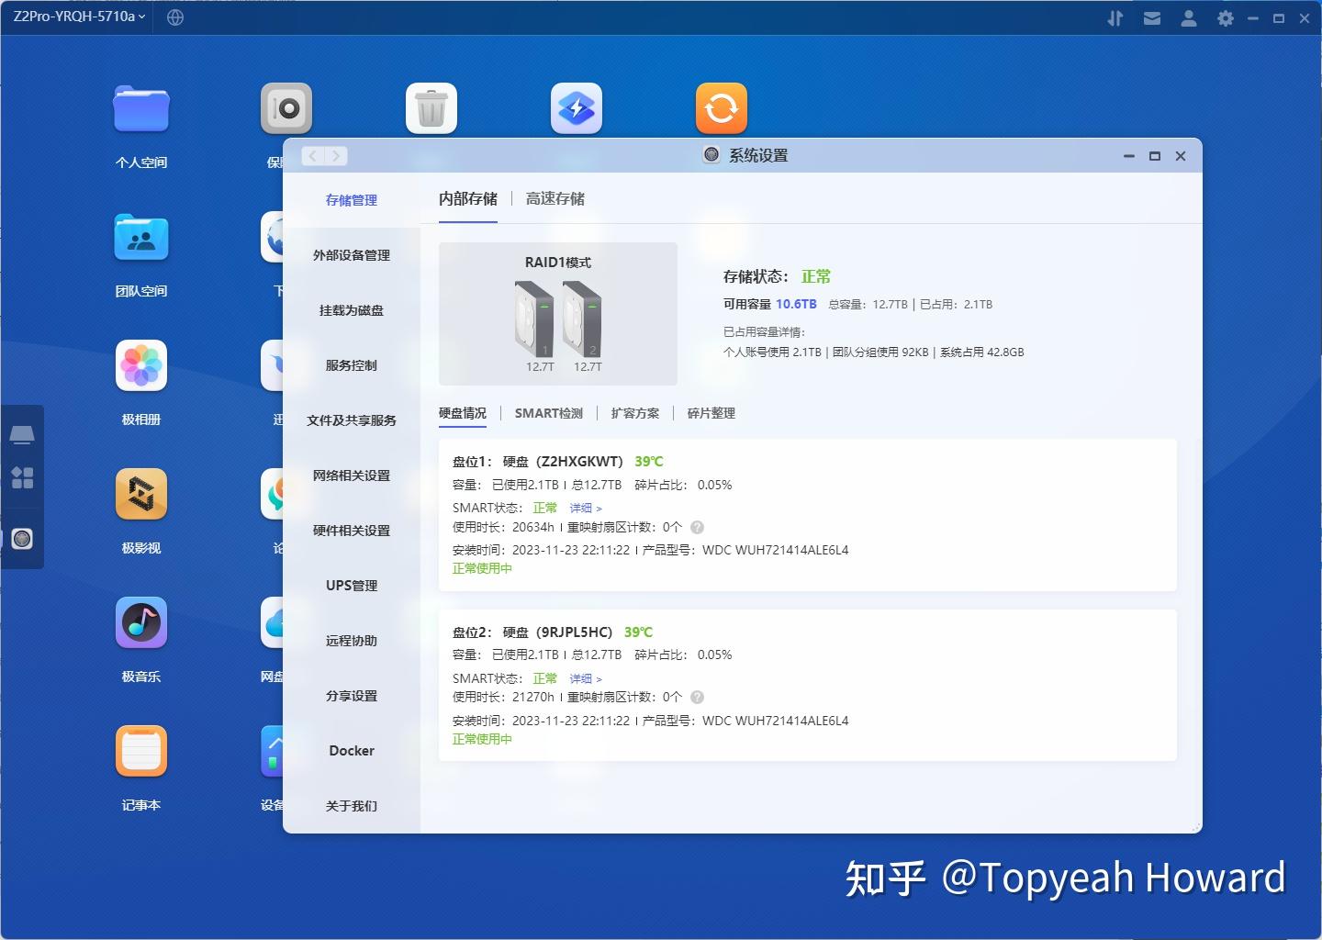Open the messages envelope icon
This screenshot has height=940, width=1322.
[x=1152, y=17]
